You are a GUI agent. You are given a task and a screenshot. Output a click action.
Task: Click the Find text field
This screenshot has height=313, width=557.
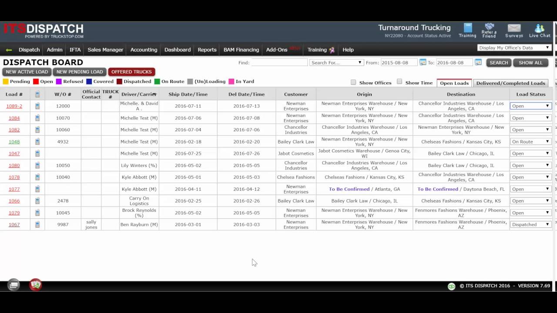tap(279, 63)
